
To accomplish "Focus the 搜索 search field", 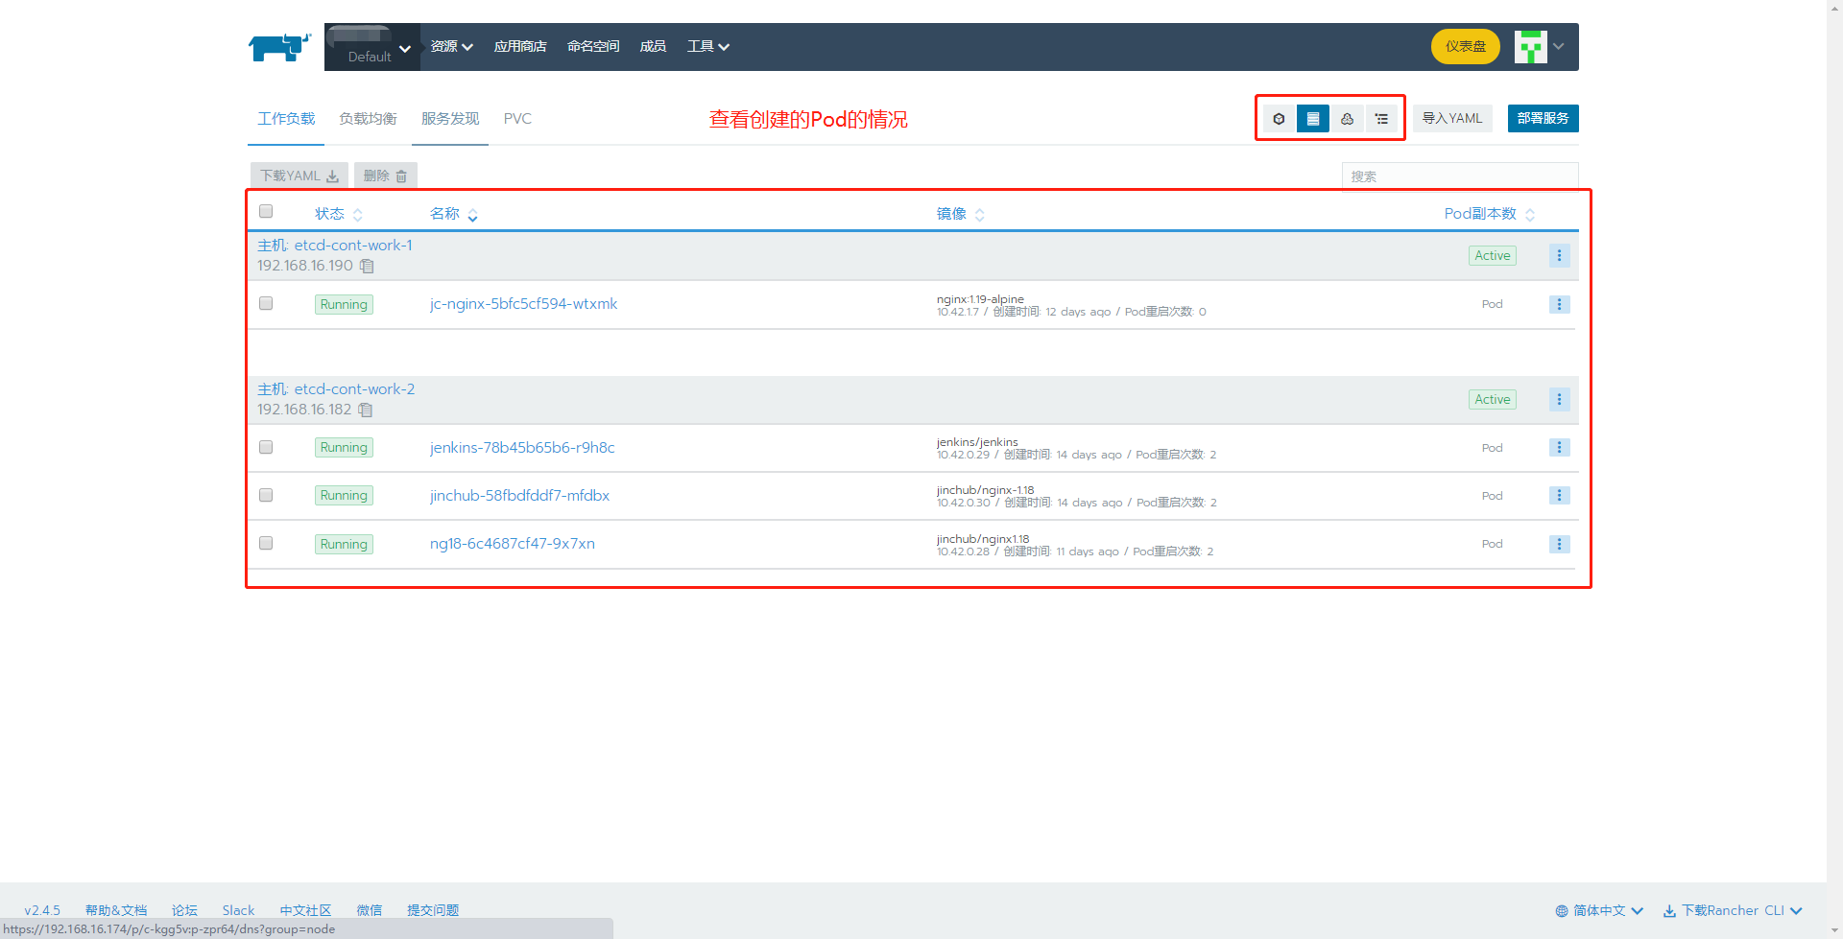I will (x=1460, y=176).
